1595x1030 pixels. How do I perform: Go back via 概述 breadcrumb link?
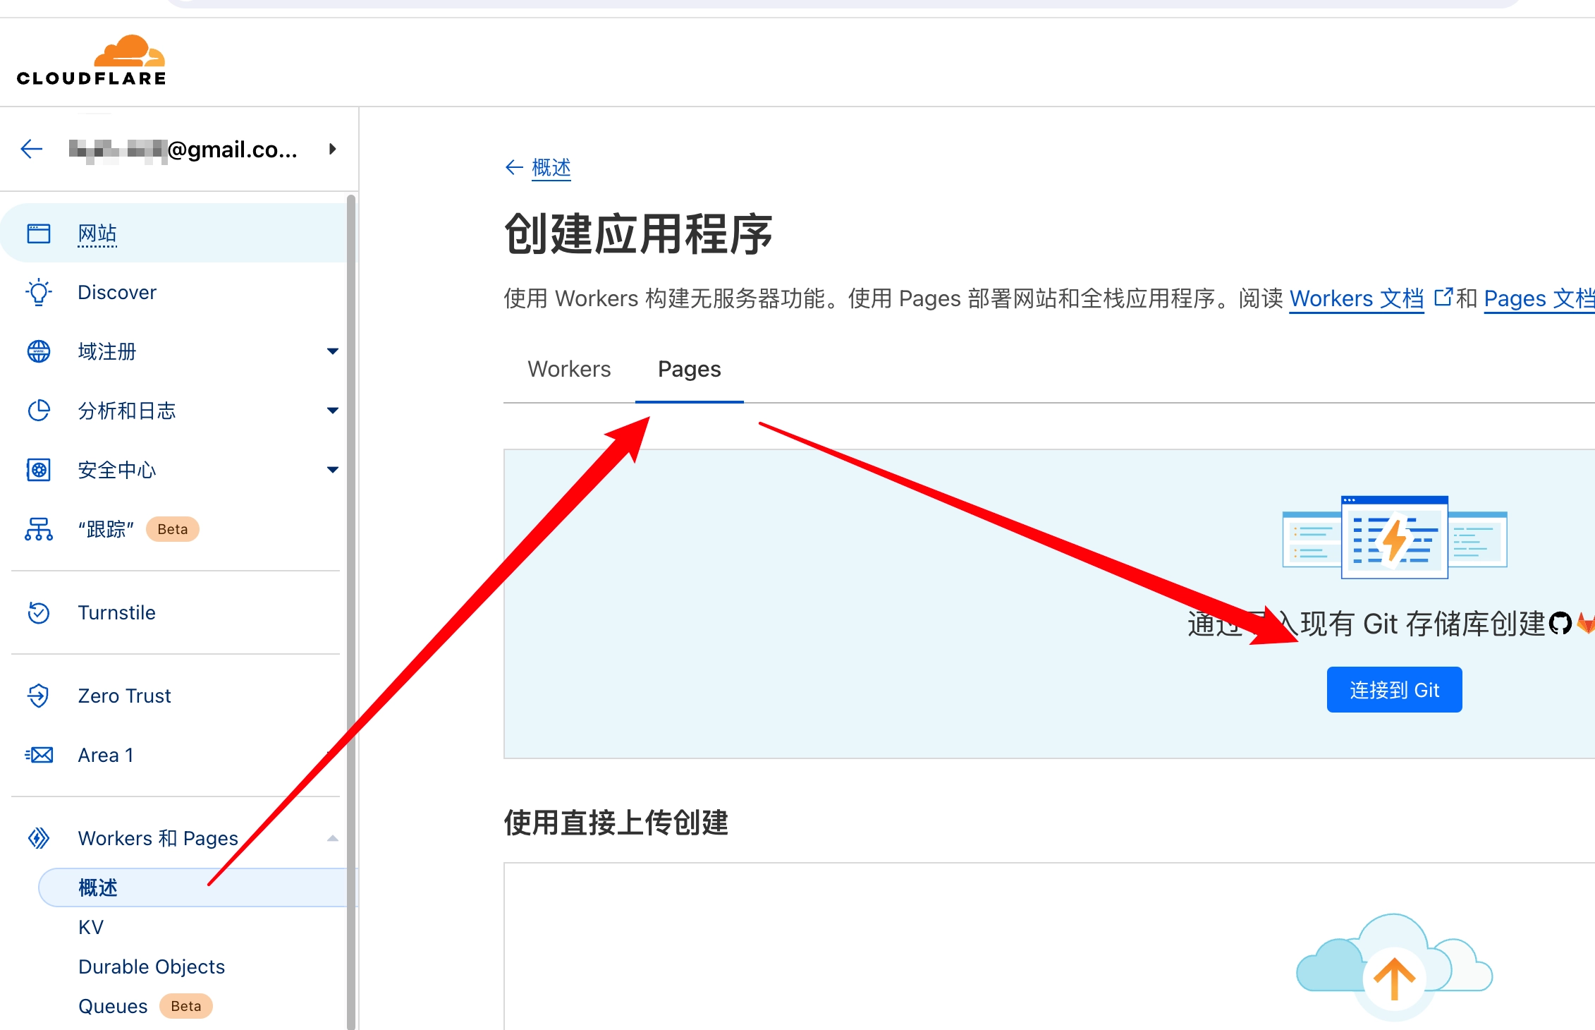(551, 167)
